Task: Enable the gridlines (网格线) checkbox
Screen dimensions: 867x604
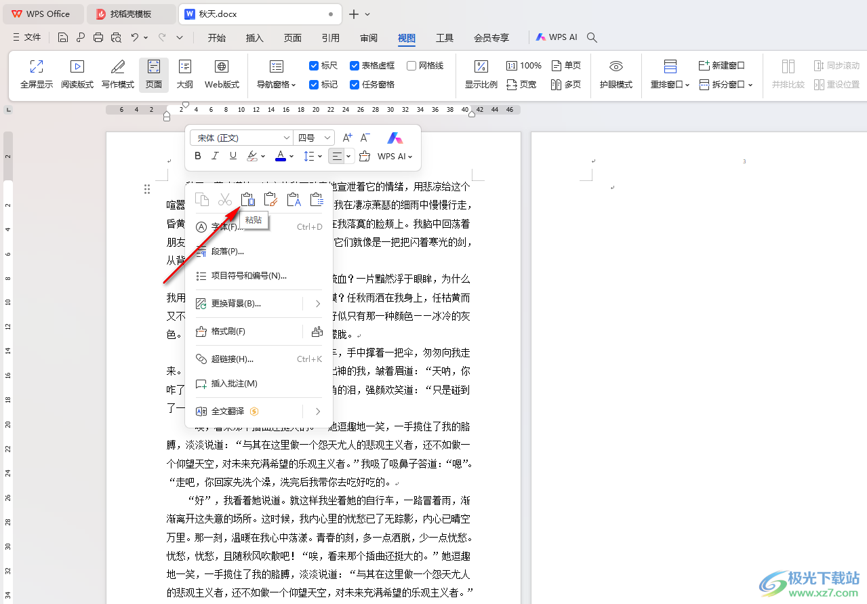Action: (411, 66)
